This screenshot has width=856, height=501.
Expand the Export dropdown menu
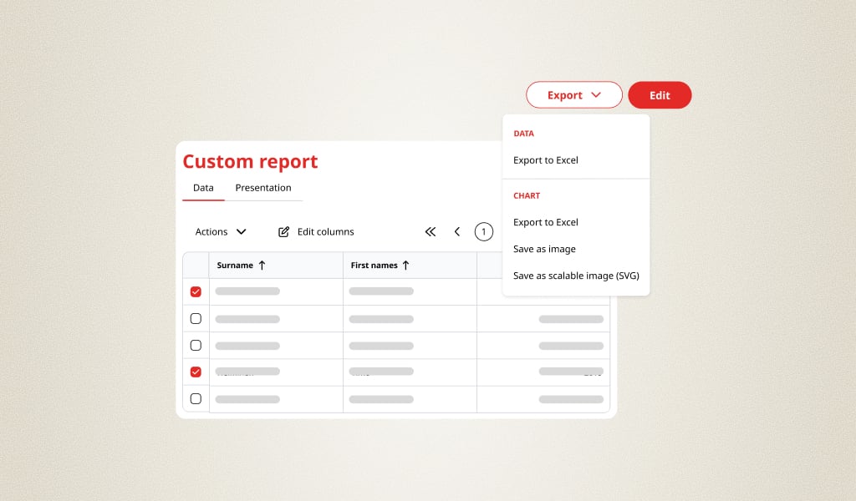(x=573, y=94)
